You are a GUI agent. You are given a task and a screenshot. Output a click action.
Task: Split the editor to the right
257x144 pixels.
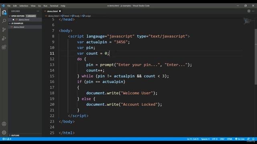click(249, 11)
